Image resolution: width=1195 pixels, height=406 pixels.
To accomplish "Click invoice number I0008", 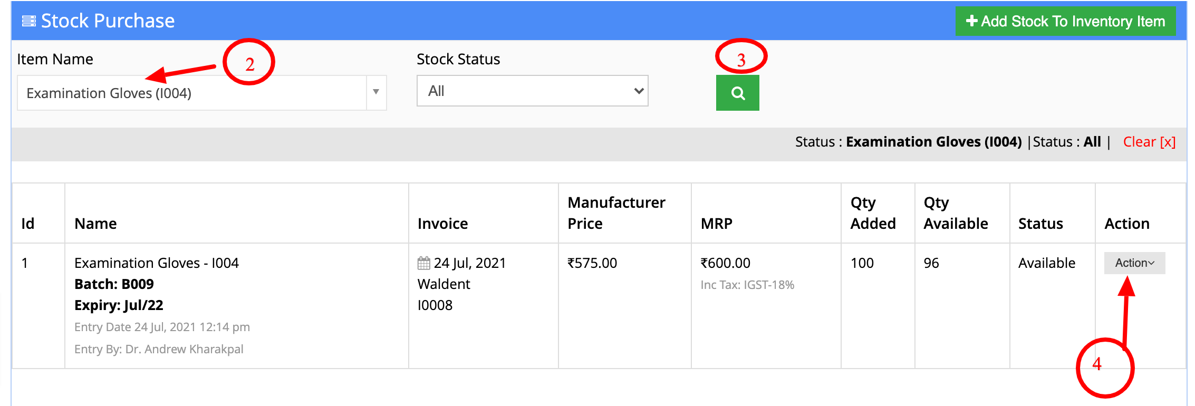I will tap(435, 305).
